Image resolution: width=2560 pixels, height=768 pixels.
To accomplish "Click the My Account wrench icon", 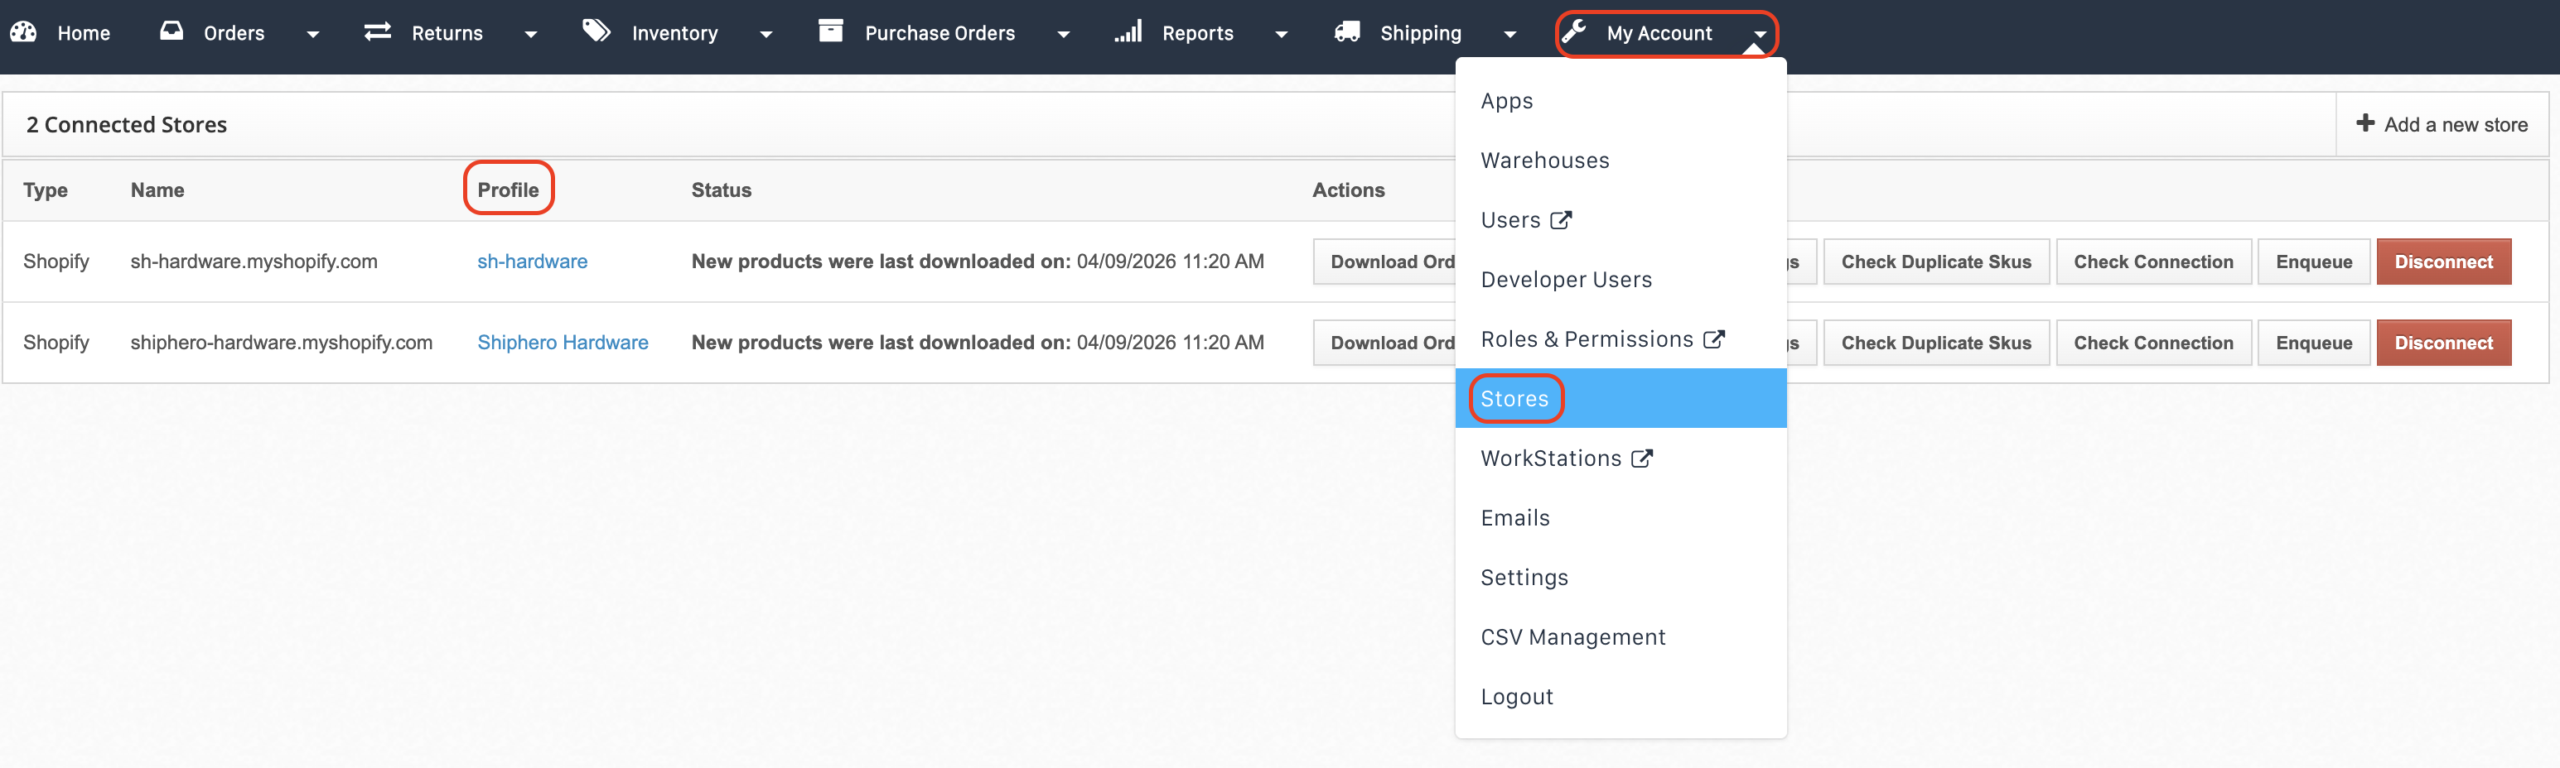I will pyautogui.click(x=1574, y=31).
